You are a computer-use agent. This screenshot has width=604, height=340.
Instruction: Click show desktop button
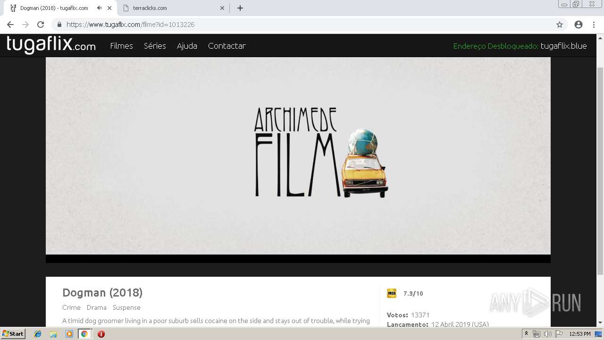[x=599, y=334]
